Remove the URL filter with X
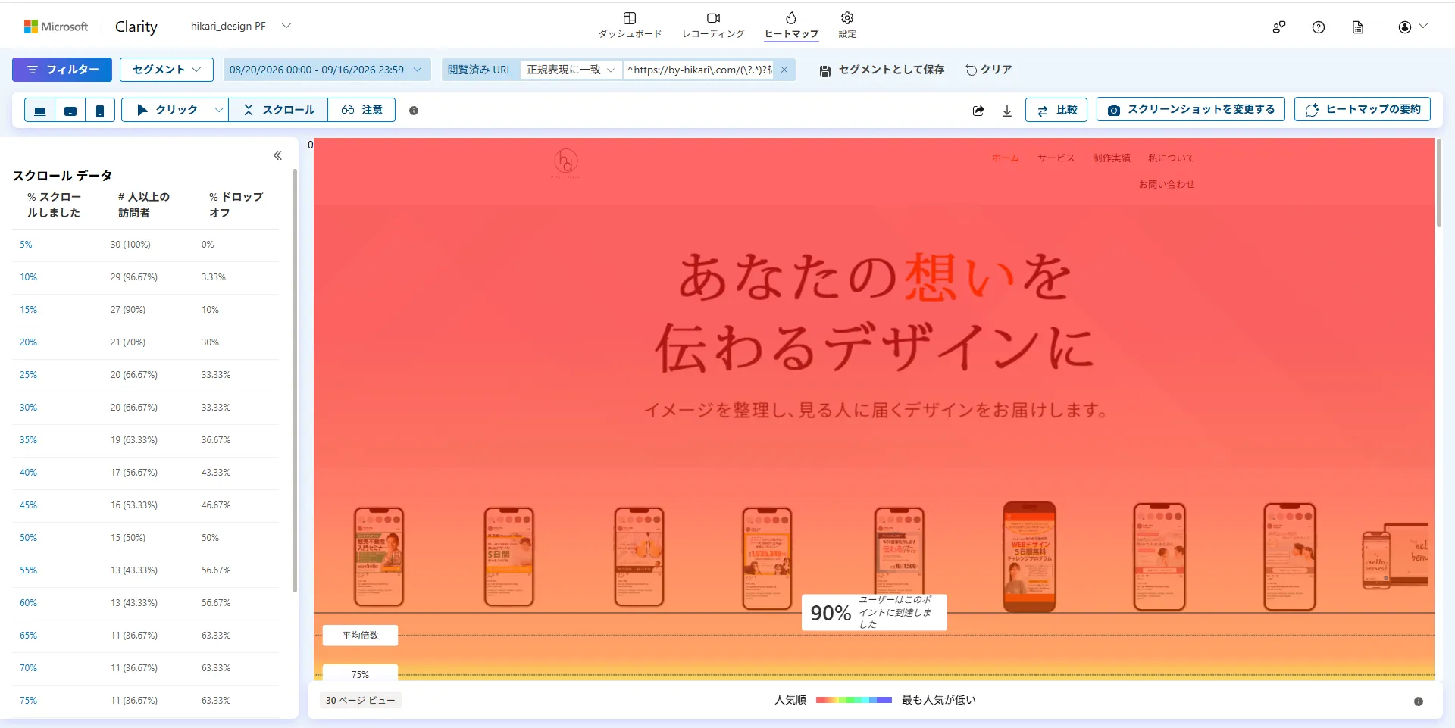Image resolution: width=1455 pixels, height=728 pixels. click(784, 70)
